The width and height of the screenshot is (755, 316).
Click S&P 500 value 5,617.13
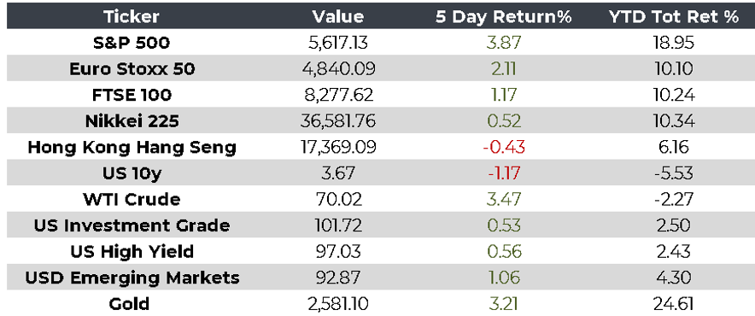tap(338, 44)
